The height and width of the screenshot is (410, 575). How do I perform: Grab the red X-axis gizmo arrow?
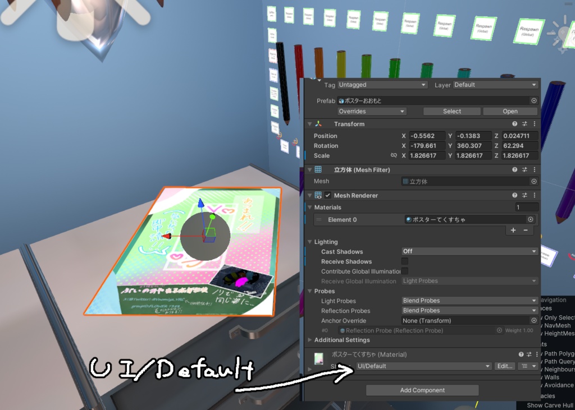click(x=166, y=236)
